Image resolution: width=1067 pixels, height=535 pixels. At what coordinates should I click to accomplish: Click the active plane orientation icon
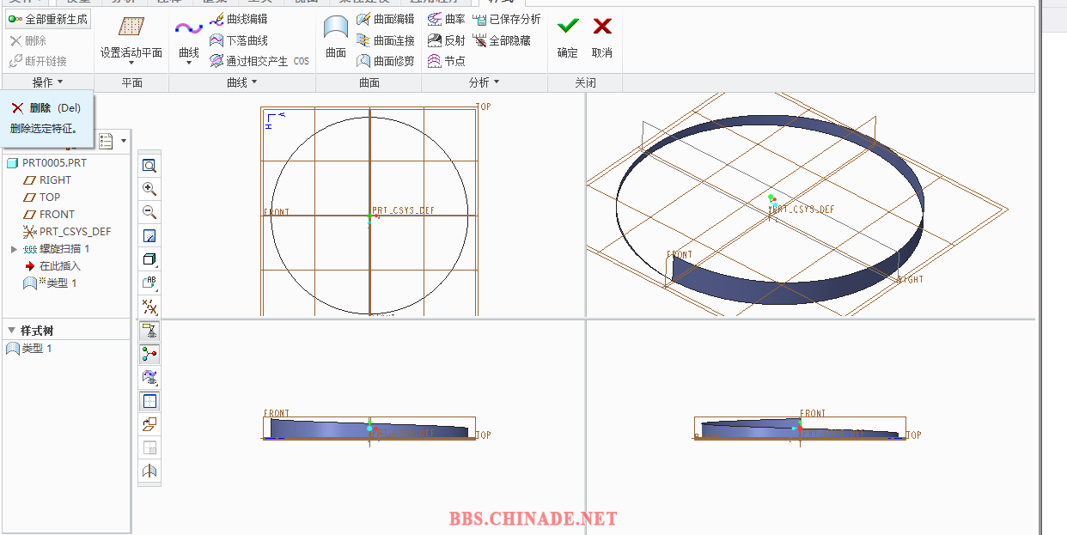point(149,423)
